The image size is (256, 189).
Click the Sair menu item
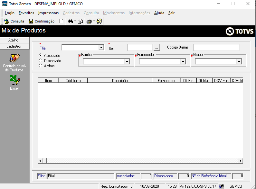pyautogui.click(x=171, y=13)
